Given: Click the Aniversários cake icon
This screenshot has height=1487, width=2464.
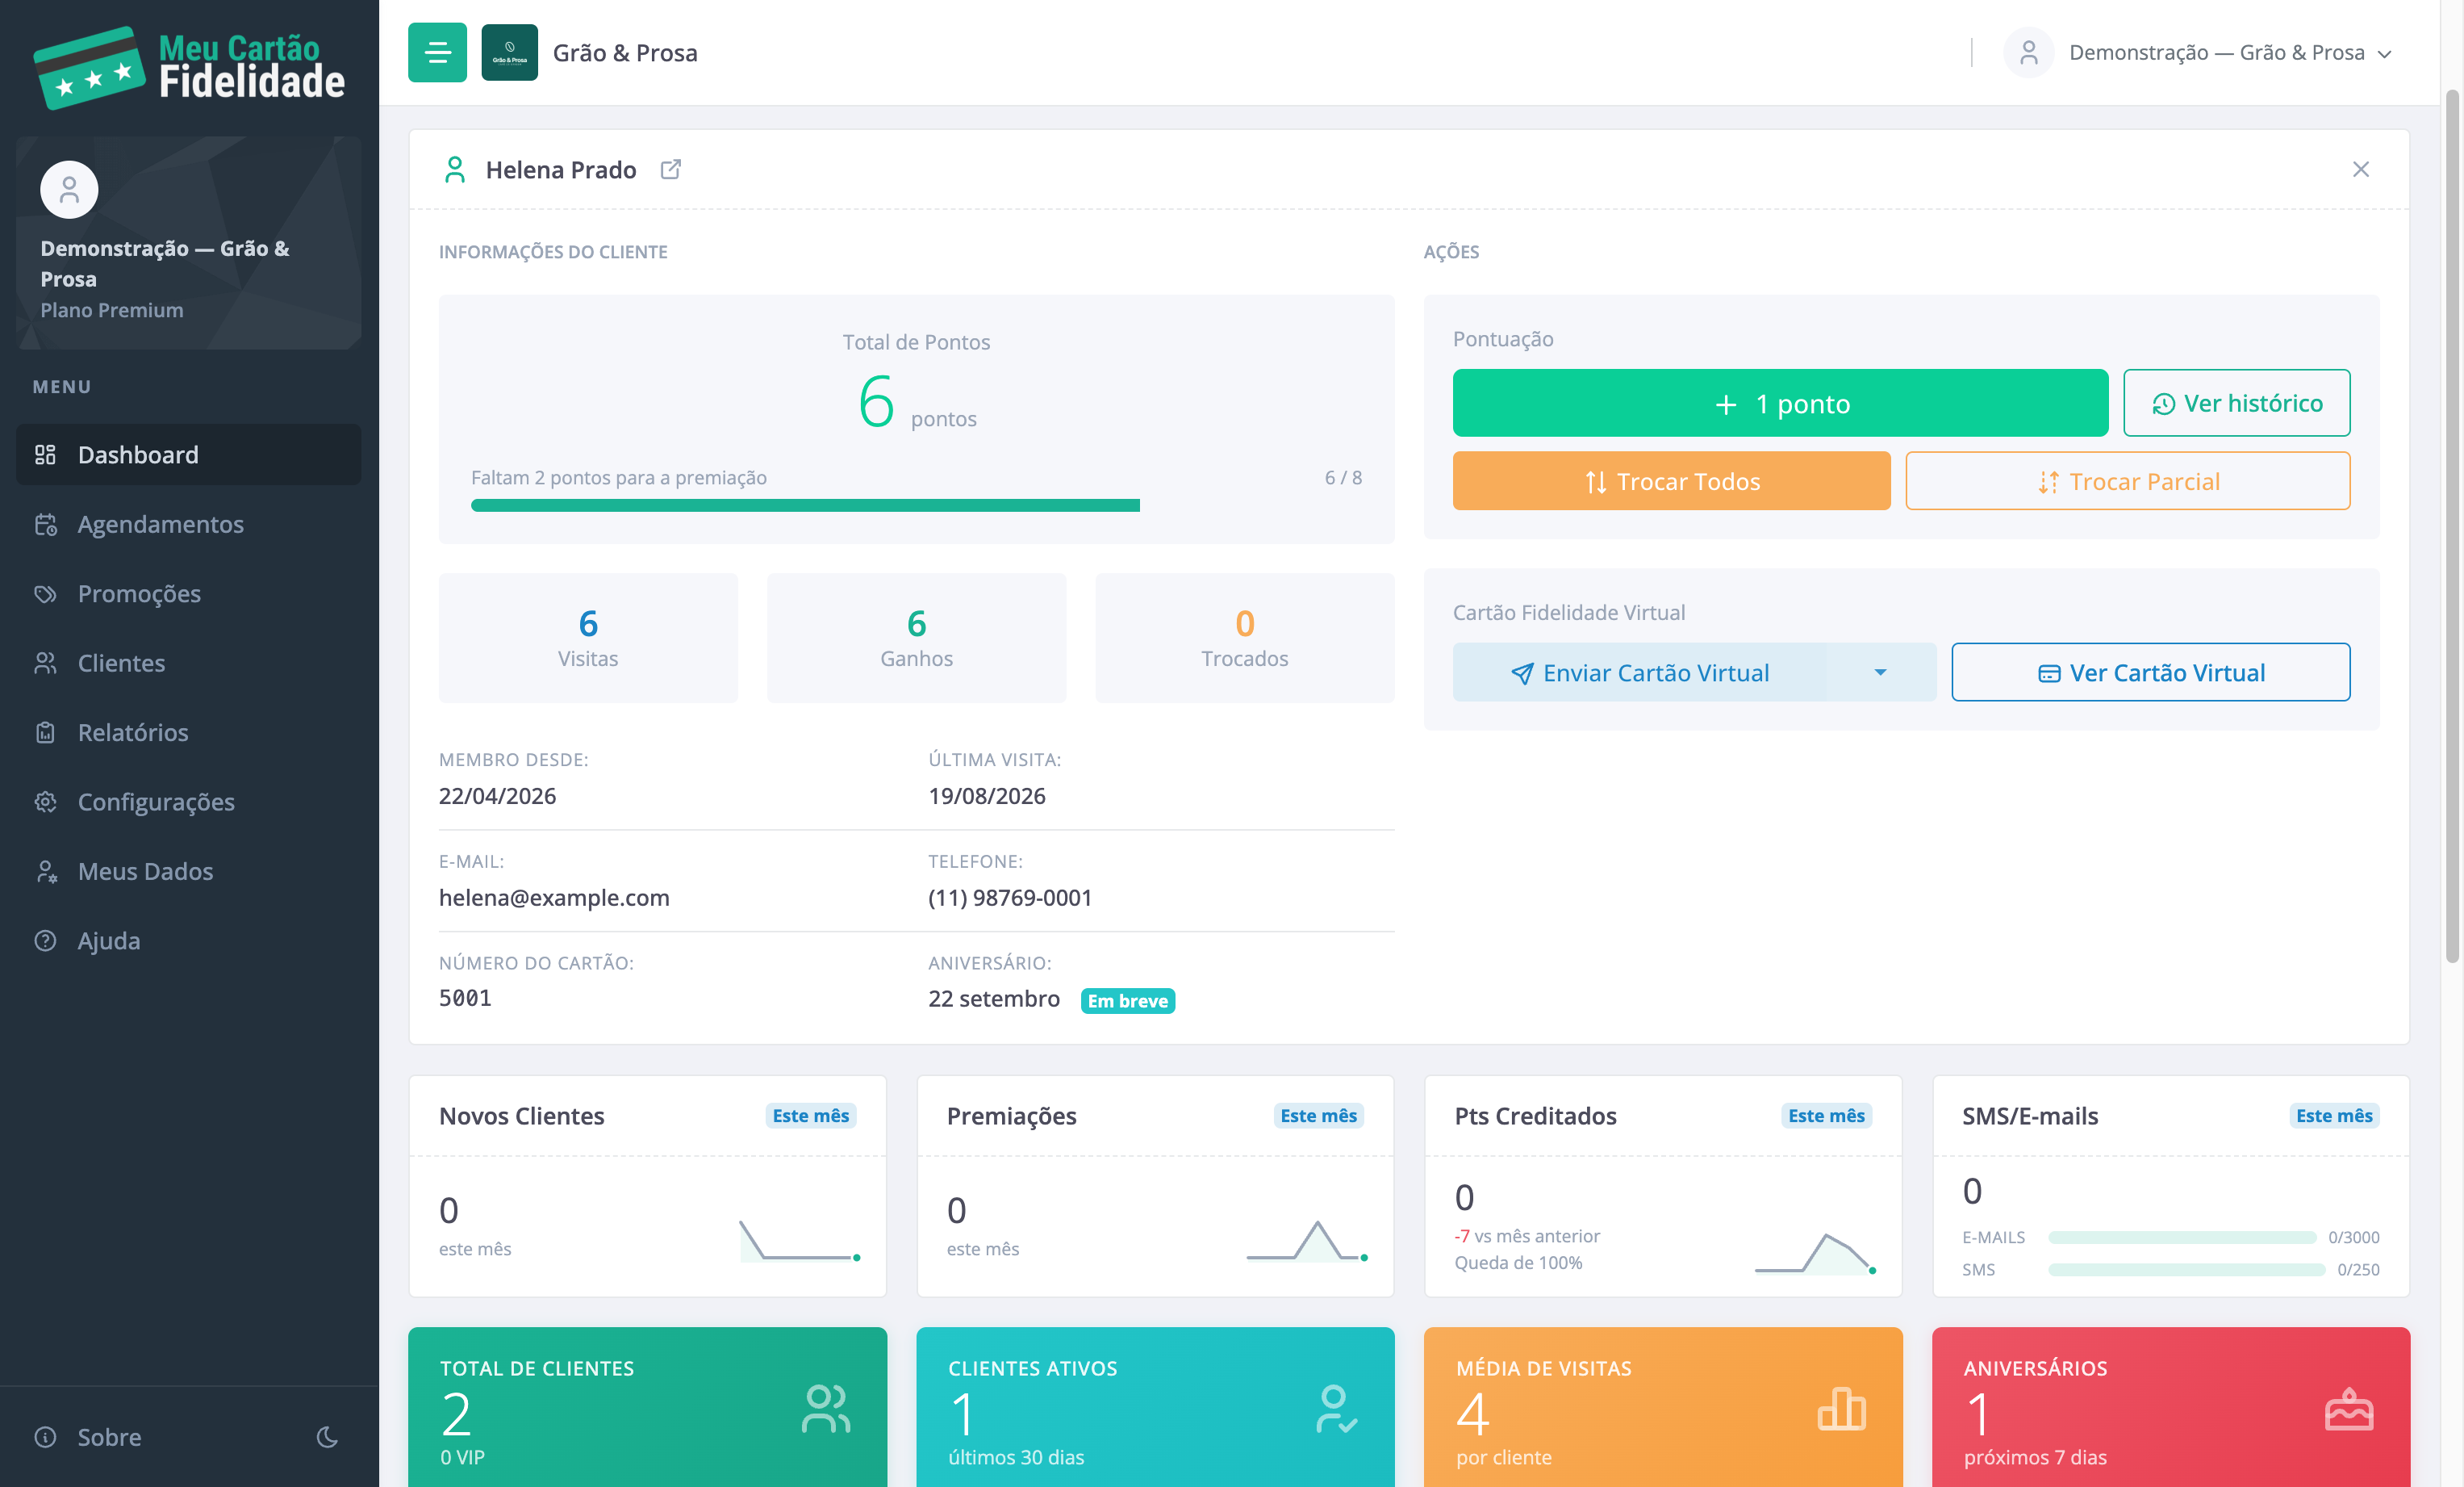Looking at the screenshot, I should pyautogui.click(x=2348, y=1409).
